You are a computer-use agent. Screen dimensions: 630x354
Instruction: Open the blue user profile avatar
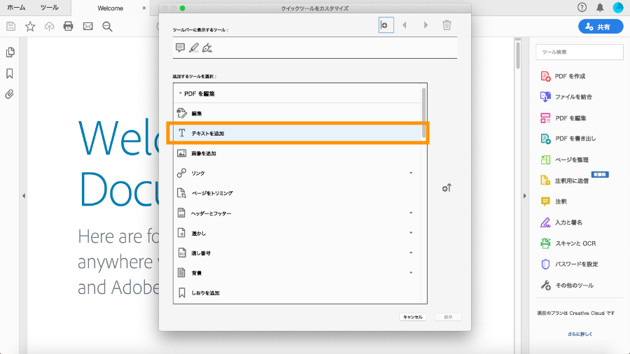(x=618, y=7)
